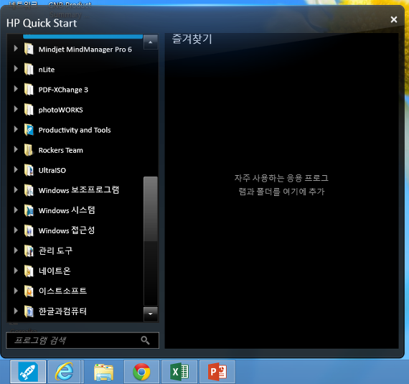Image resolution: width=409 pixels, height=384 pixels.
Task: Expand the Rockers Team arrow
Action: (16, 149)
